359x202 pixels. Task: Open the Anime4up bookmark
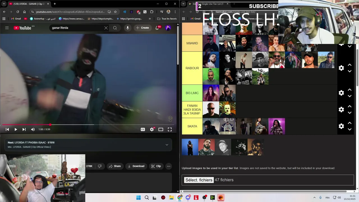pyautogui.click(x=43, y=19)
